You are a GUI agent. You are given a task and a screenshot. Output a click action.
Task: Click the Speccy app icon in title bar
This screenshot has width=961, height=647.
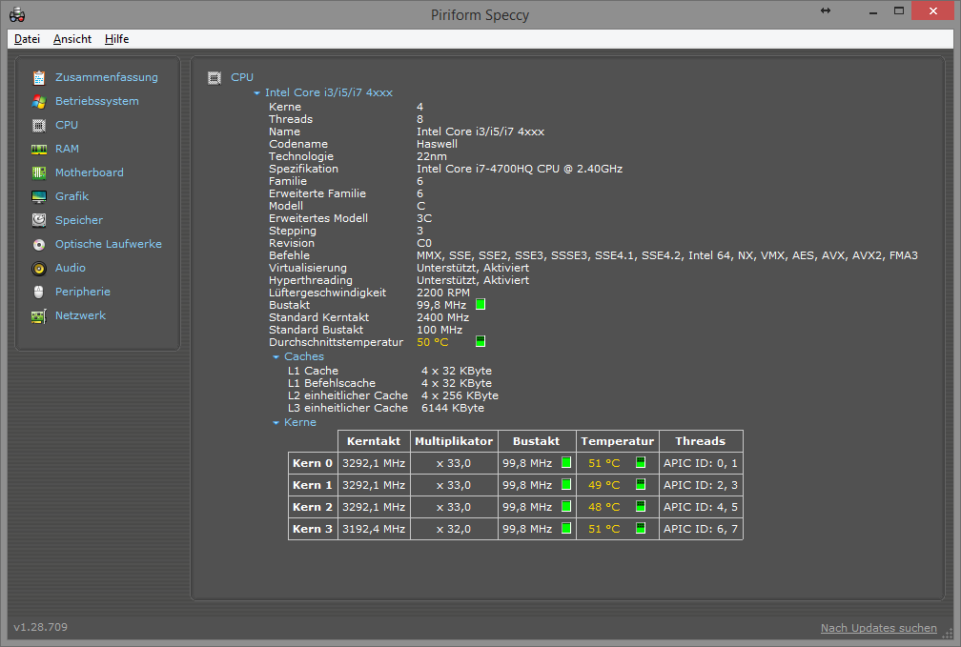[x=17, y=13]
